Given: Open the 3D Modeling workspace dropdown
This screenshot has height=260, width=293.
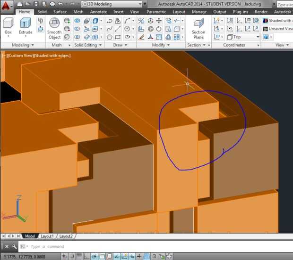Looking at the screenshot, I should [112, 4].
